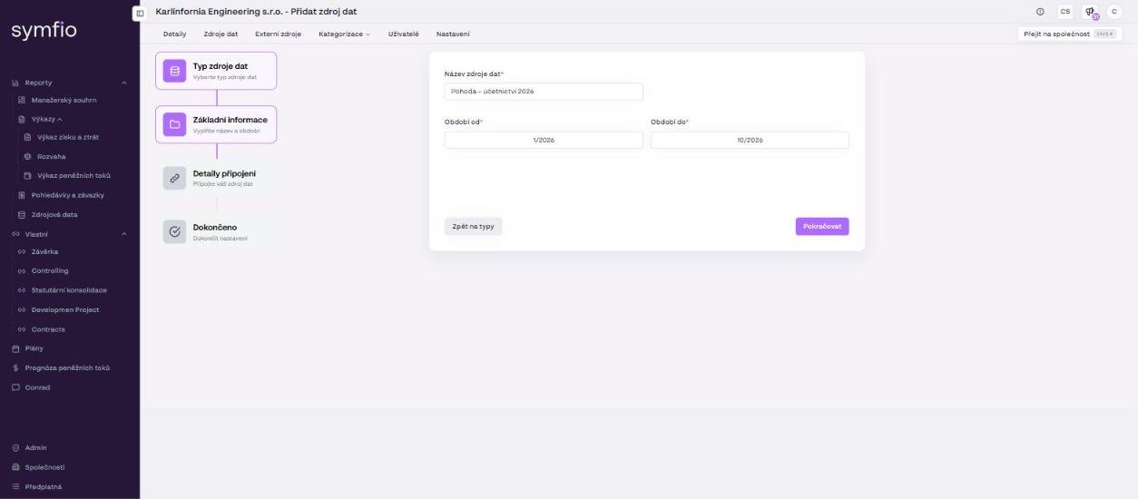Click Zpět na typy button
This screenshot has height=499, width=1138.
(473, 227)
